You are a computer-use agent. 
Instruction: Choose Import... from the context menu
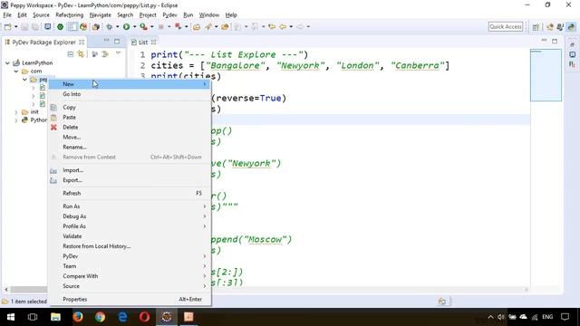130,170
